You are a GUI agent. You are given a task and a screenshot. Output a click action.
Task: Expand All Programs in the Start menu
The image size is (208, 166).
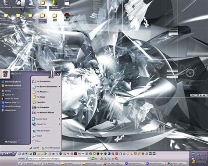[12, 142]
